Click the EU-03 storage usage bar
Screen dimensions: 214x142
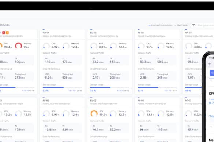tap(110, 87)
